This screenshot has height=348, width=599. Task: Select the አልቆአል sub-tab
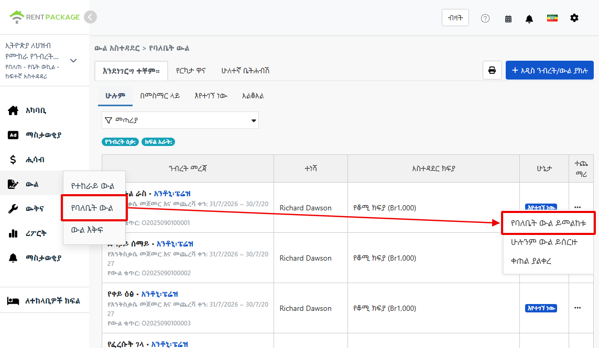[253, 96]
